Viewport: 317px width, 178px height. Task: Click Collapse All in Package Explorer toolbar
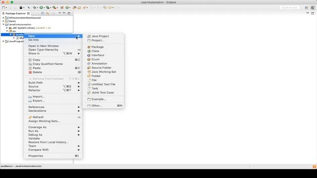(x=43, y=13)
